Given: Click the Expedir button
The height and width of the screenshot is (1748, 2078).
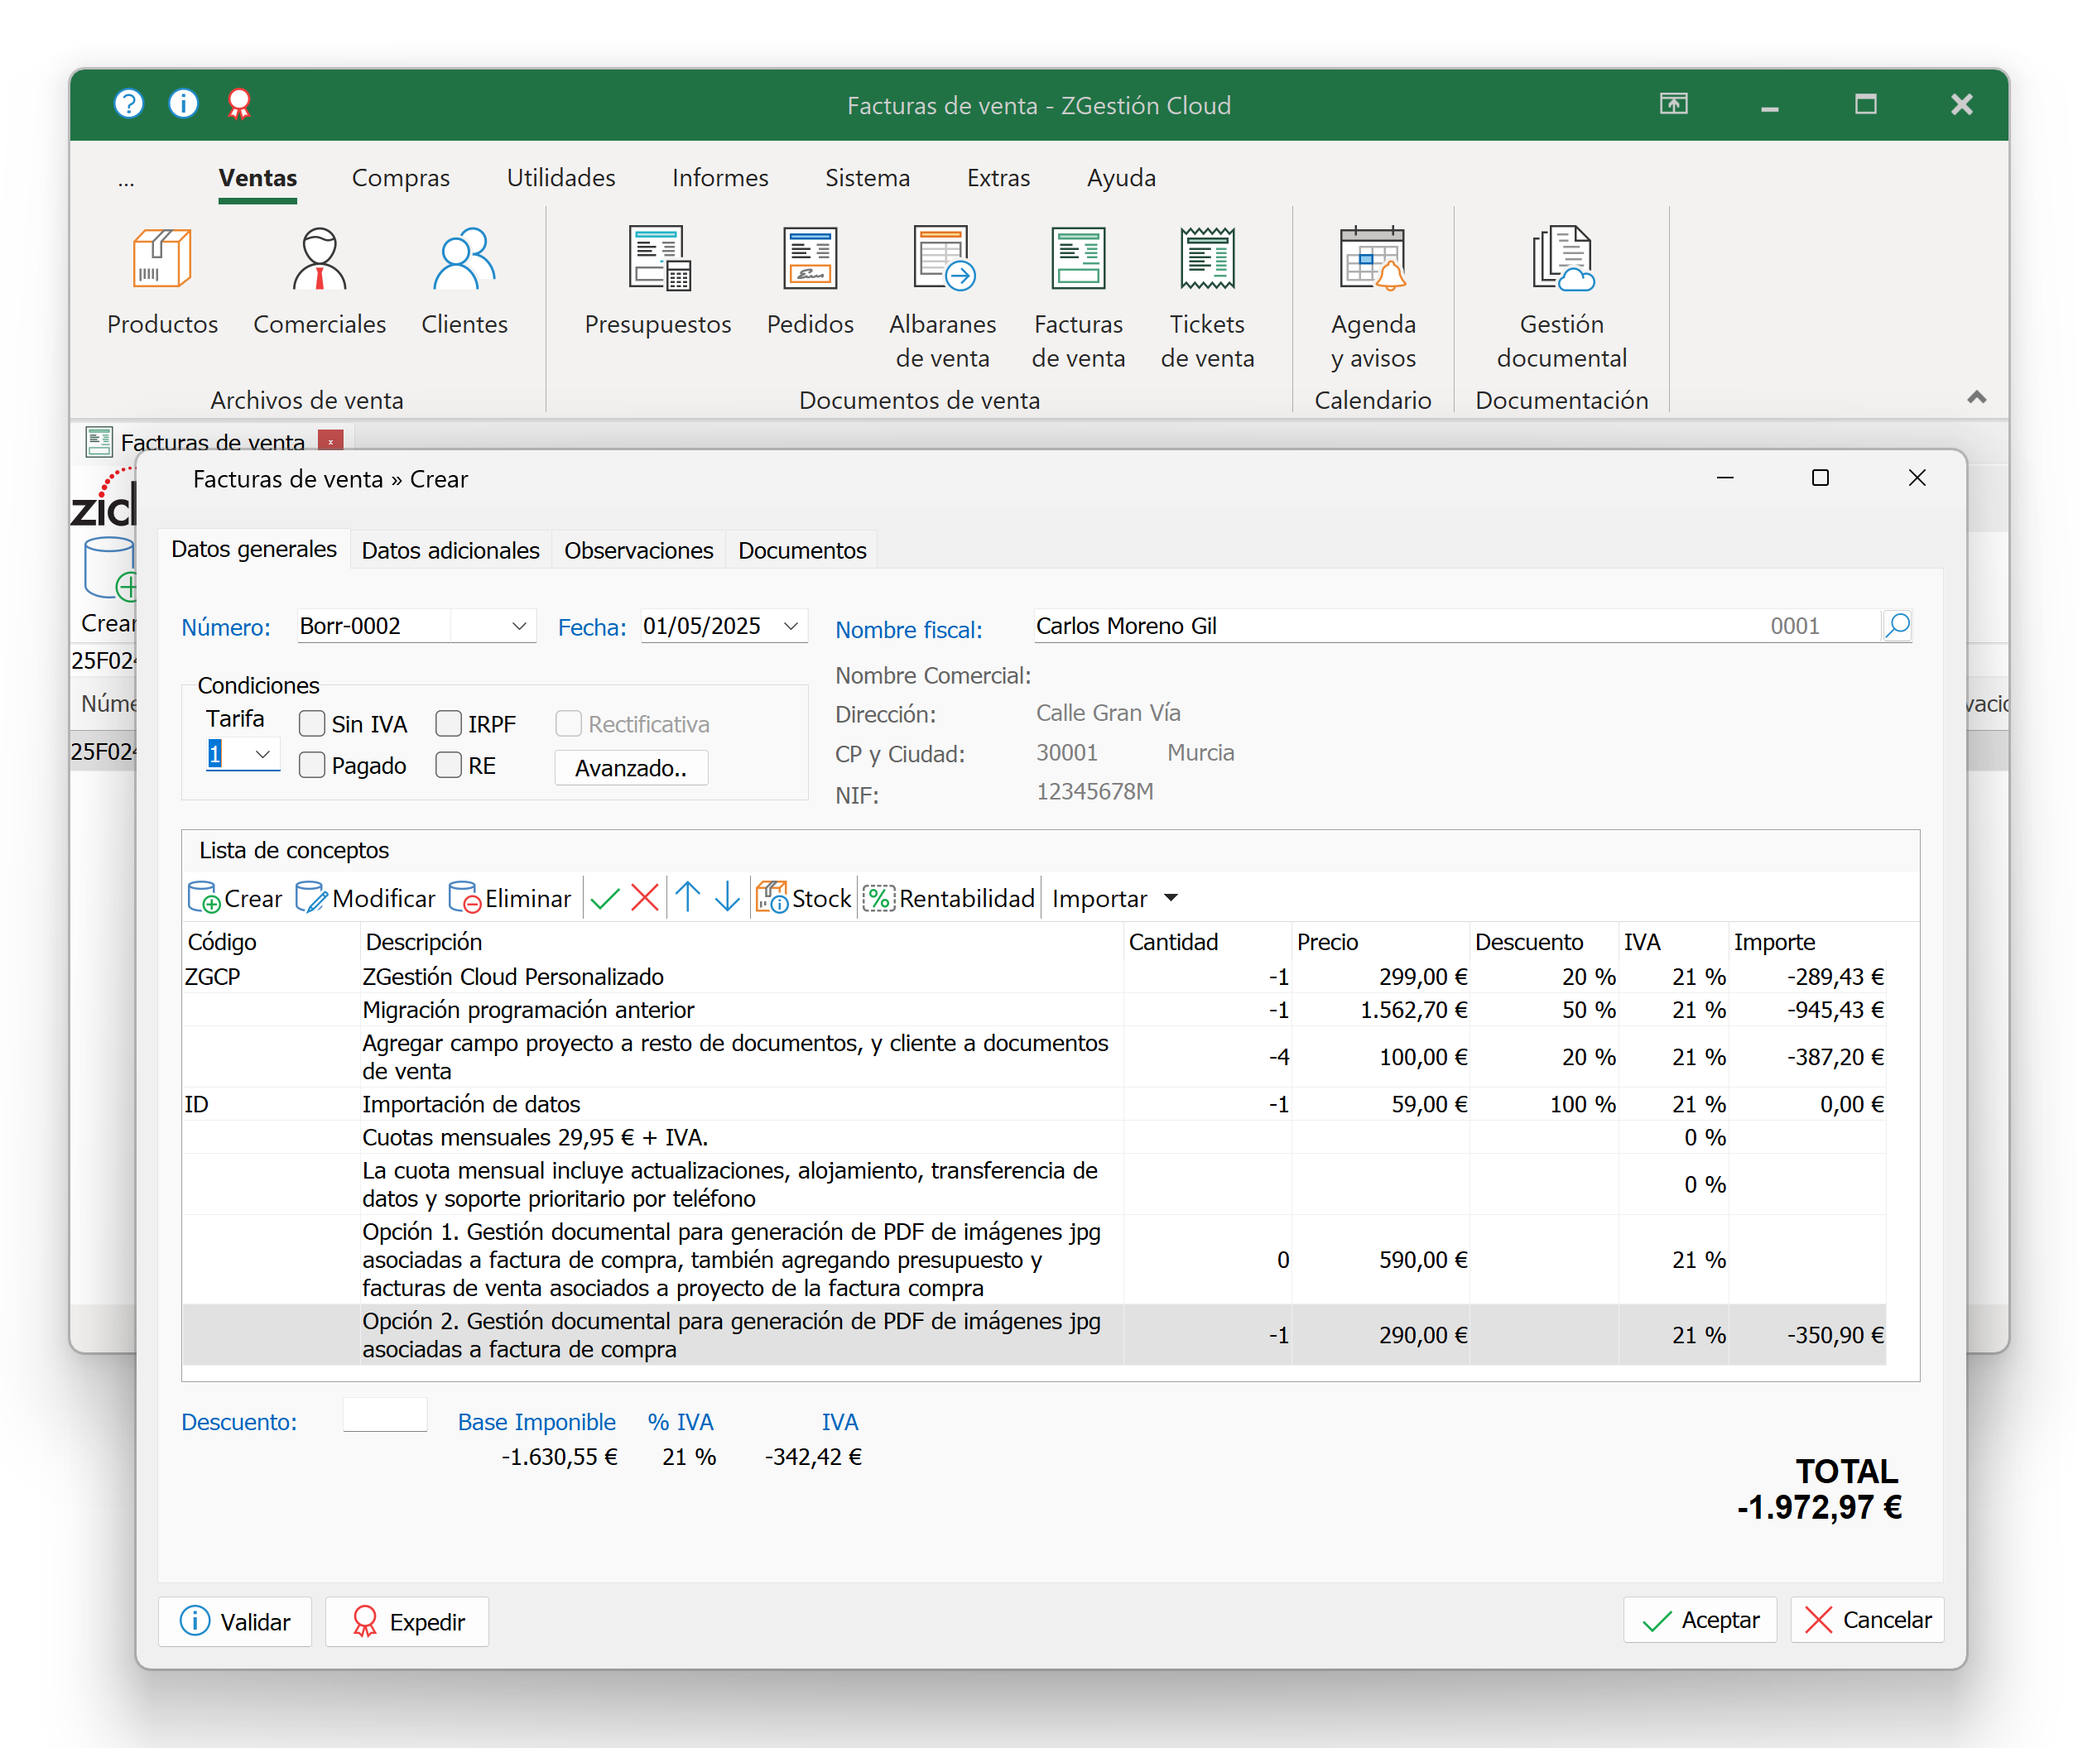Looking at the screenshot, I should point(407,1621).
